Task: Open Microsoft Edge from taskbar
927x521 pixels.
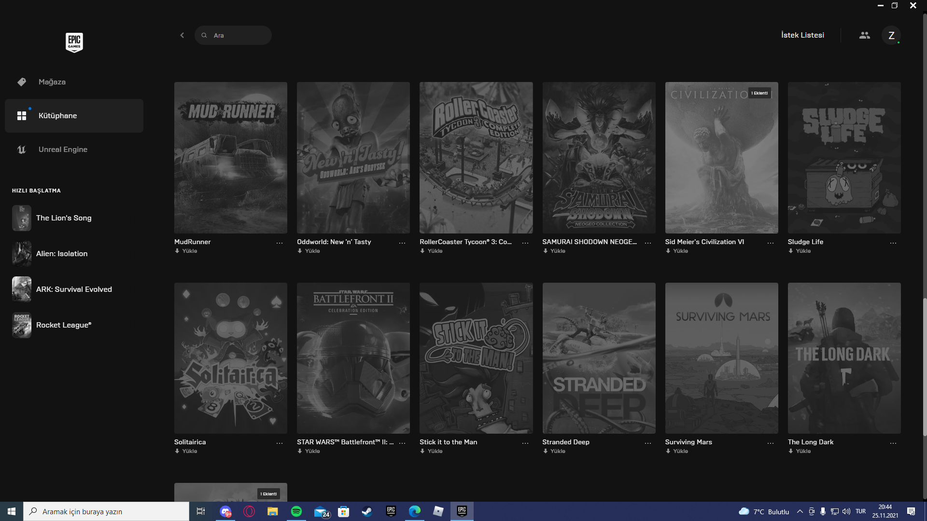Action: click(414, 511)
